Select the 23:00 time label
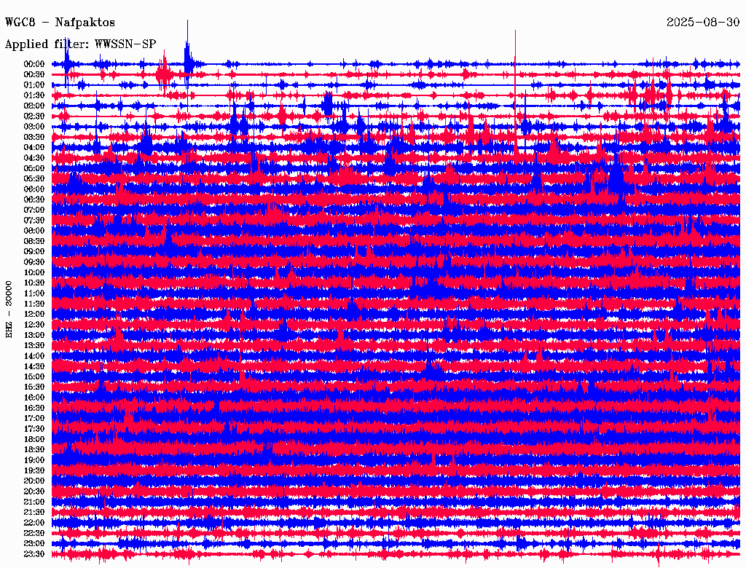This screenshot has height=568, width=746. coord(34,544)
